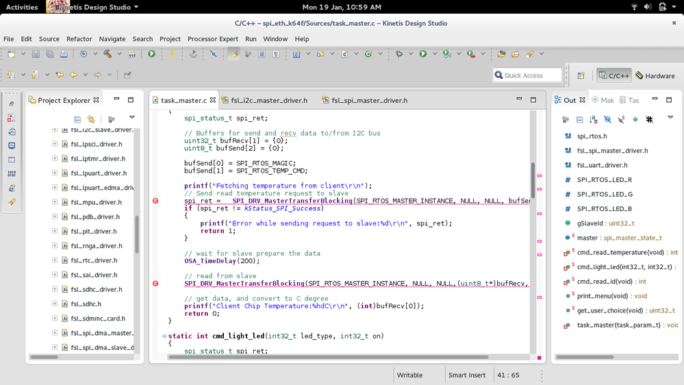Open the Kinetis Design Studio app menu dropdown

[x=98, y=7]
